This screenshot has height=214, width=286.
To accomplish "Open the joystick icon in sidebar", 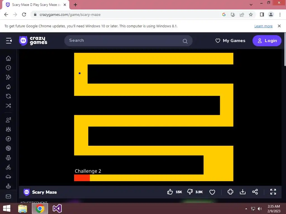I will [8, 186].
